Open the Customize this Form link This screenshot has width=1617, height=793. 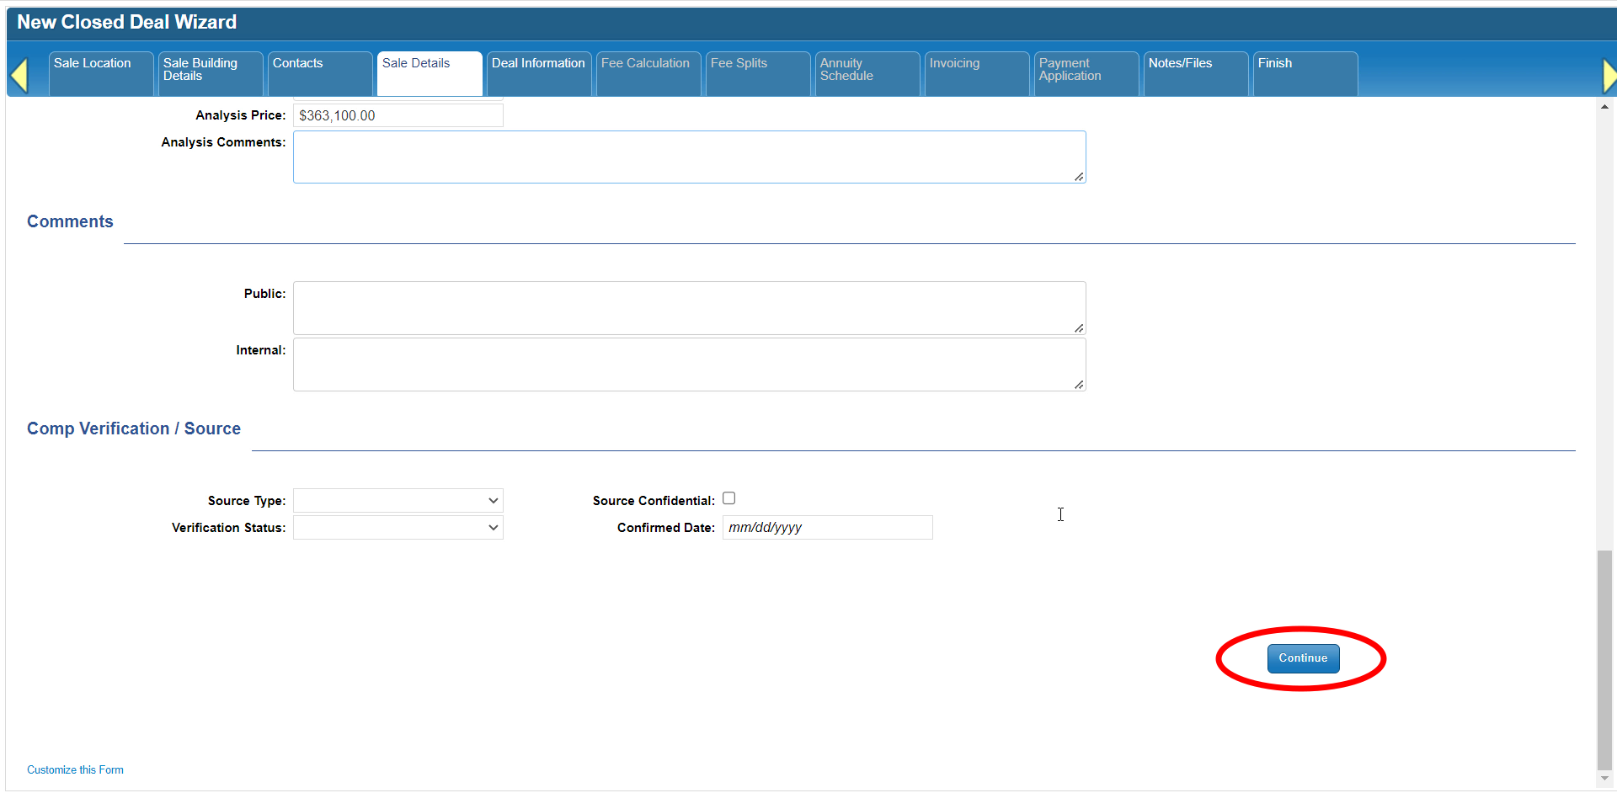[x=75, y=770]
